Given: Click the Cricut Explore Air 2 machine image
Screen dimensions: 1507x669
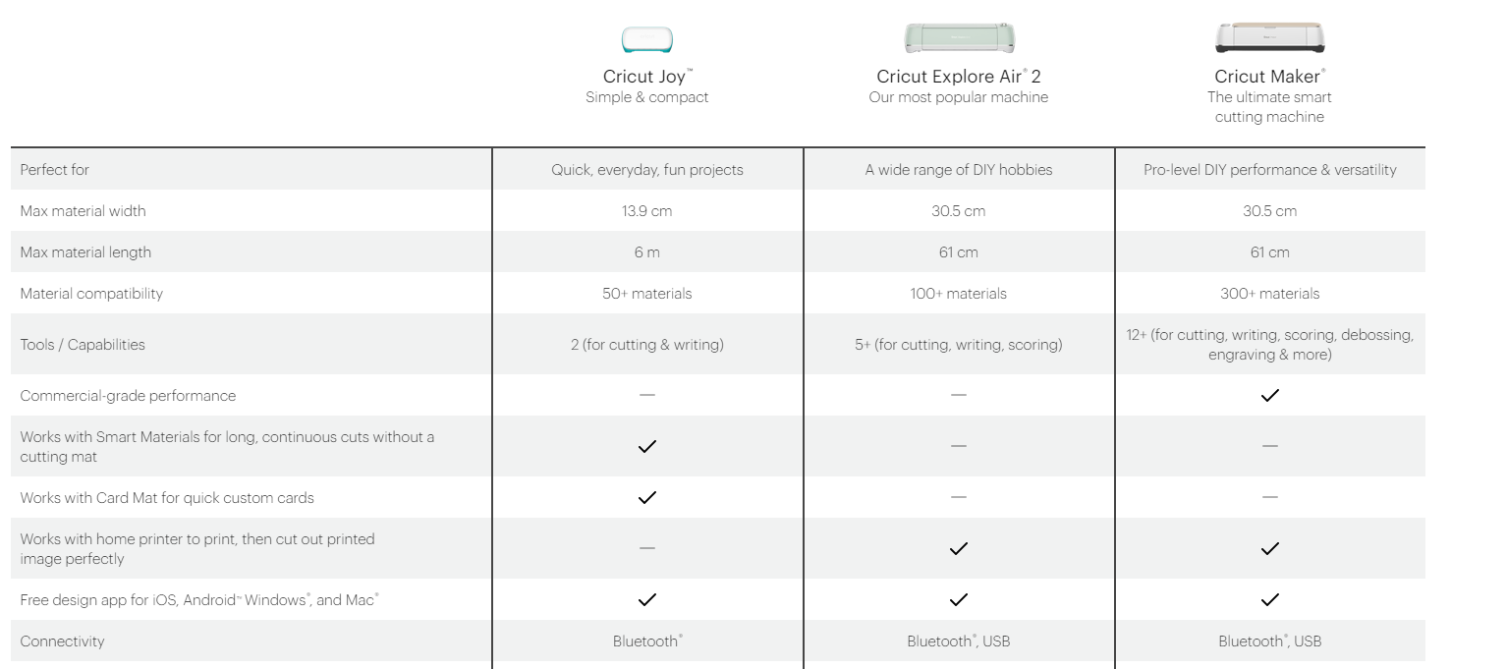Looking at the screenshot, I should pyautogui.click(x=959, y=38).
